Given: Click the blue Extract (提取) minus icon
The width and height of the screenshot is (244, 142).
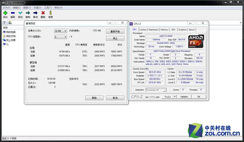Looking at the screenshot, I should click(x=13, y=13).
